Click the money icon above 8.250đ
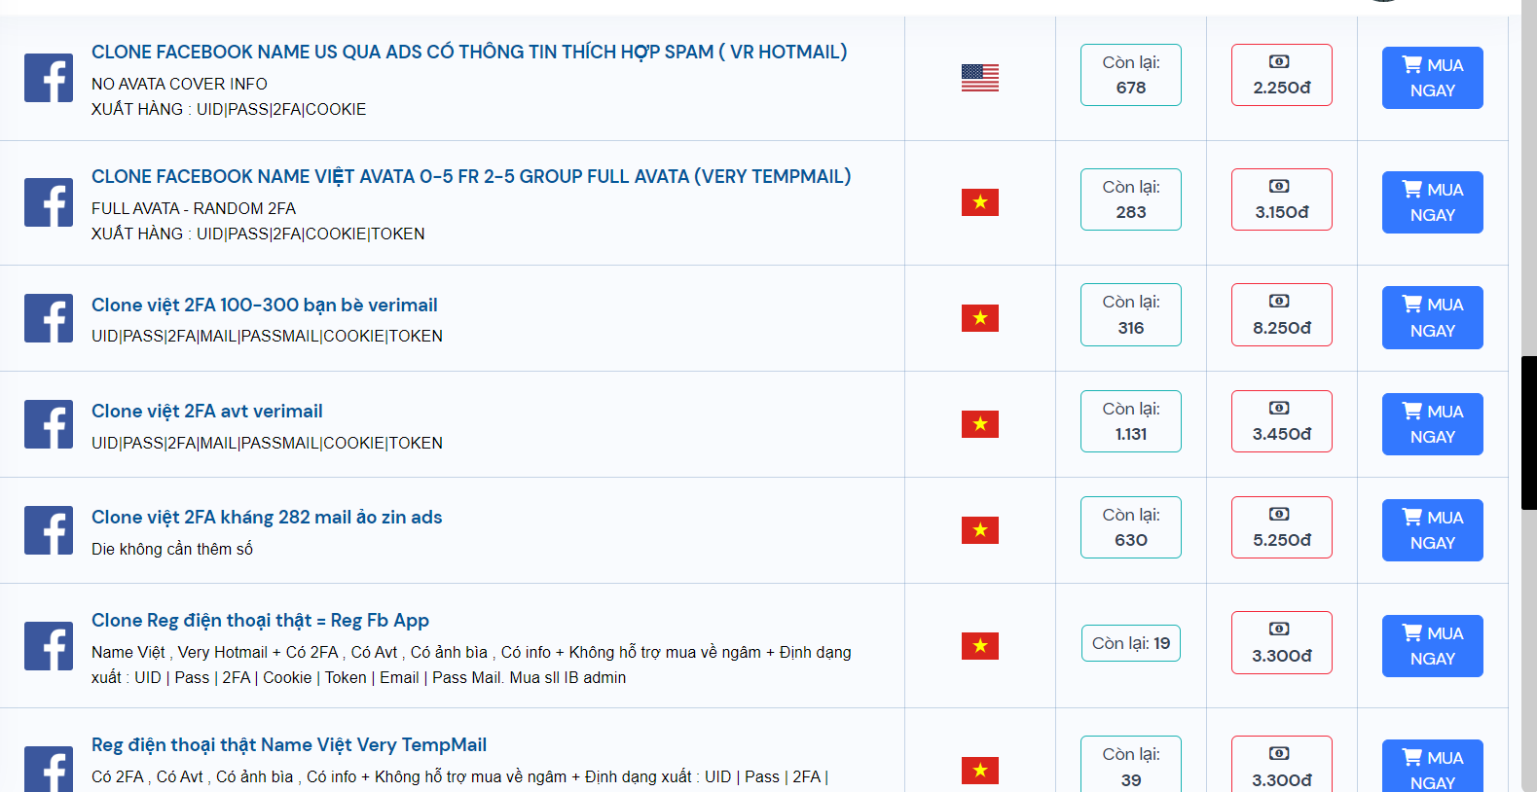The image size is (1537, 792). 1280,301
